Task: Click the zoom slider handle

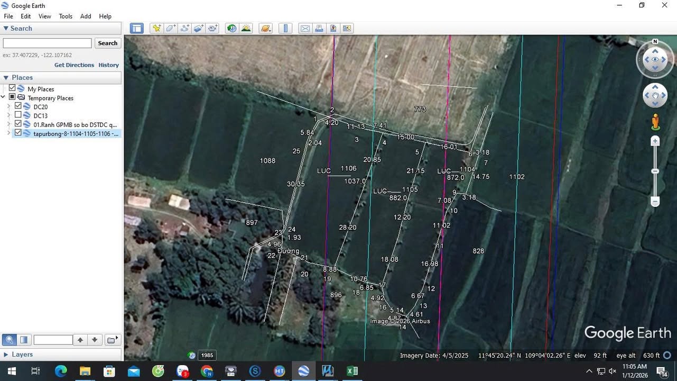Action: pyautogui.click(x=655, y=171)
